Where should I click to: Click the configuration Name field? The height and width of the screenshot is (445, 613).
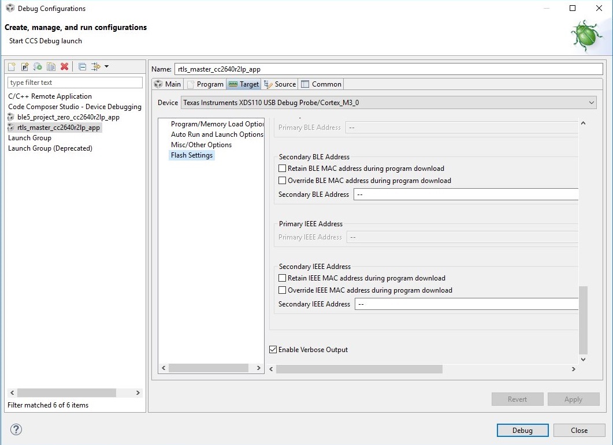389,69
